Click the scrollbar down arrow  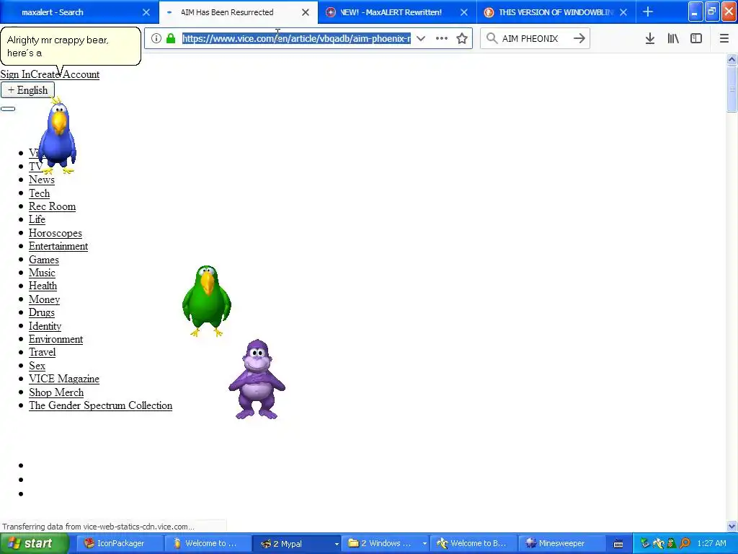(x=732, y=526)
